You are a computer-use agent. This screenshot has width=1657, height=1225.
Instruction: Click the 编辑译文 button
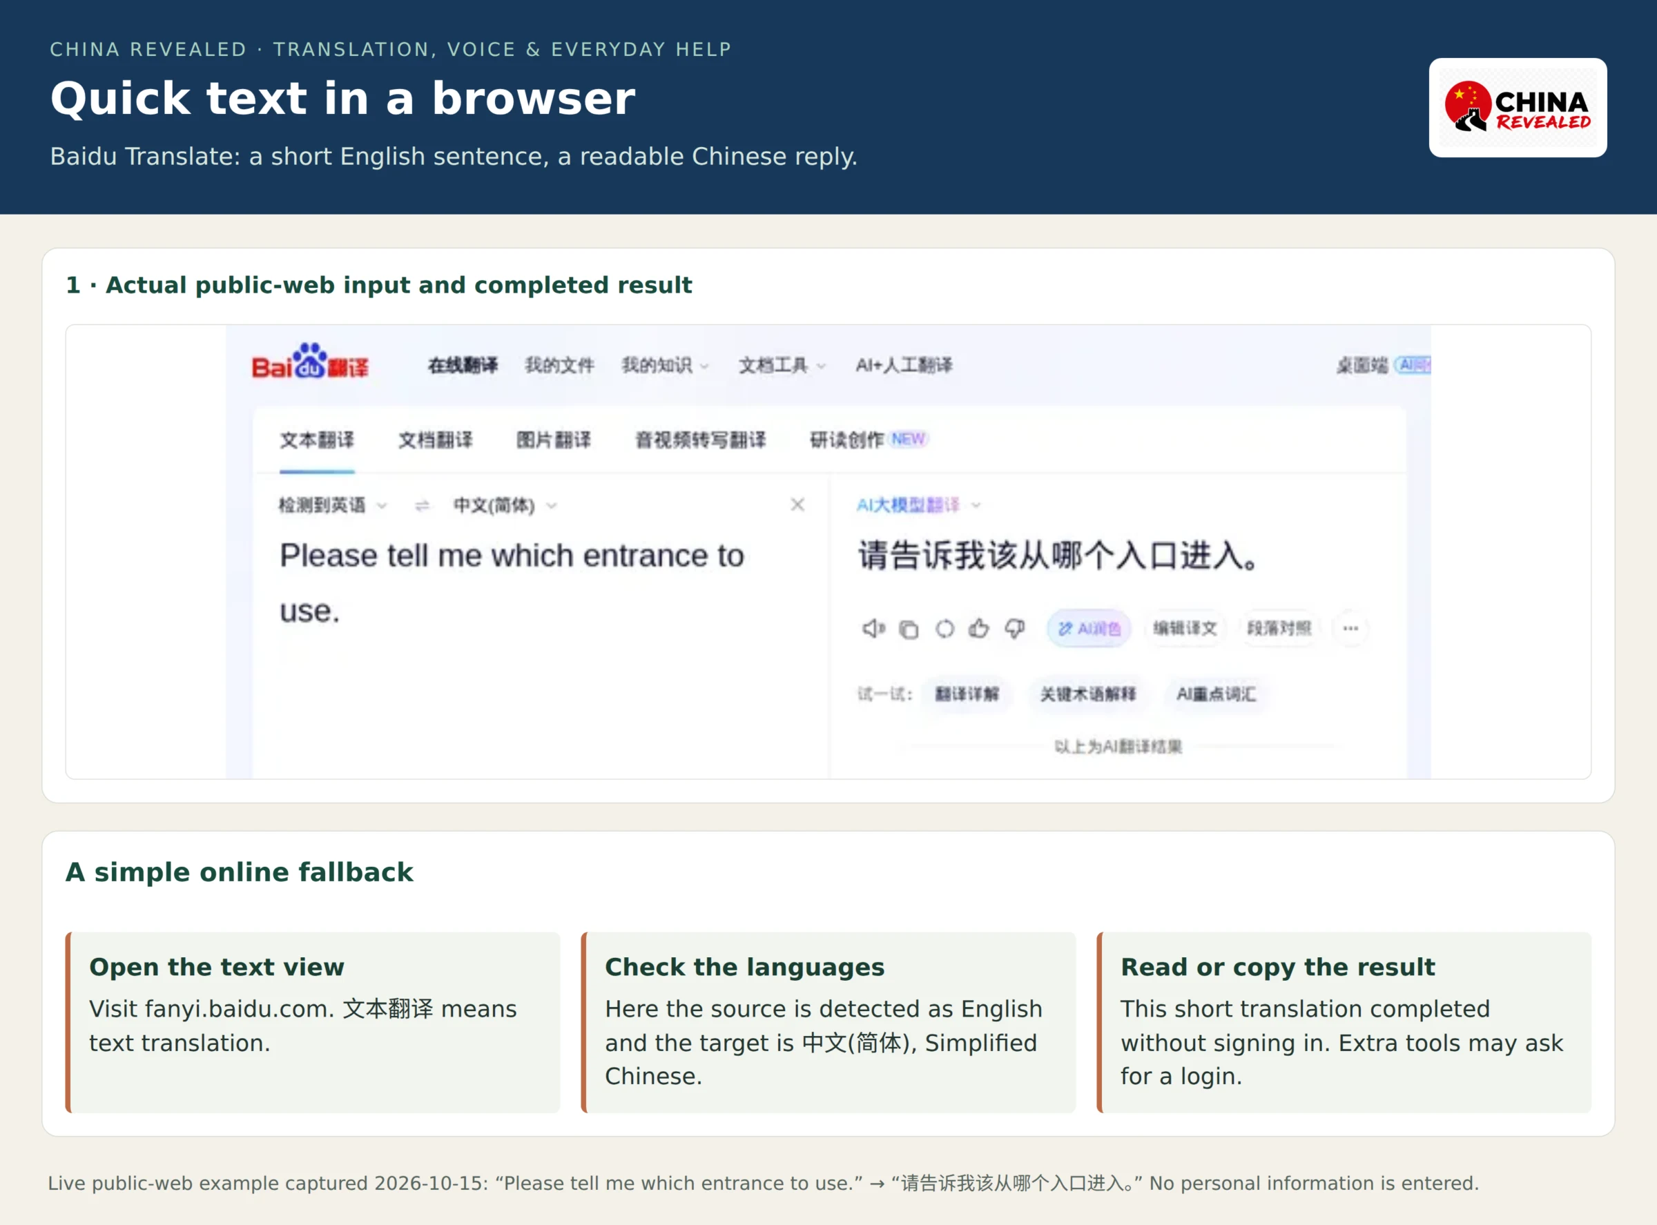[x=1185, y=629]
